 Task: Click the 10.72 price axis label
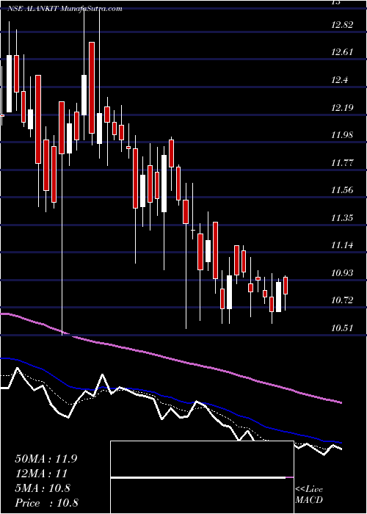click(342, 300)
